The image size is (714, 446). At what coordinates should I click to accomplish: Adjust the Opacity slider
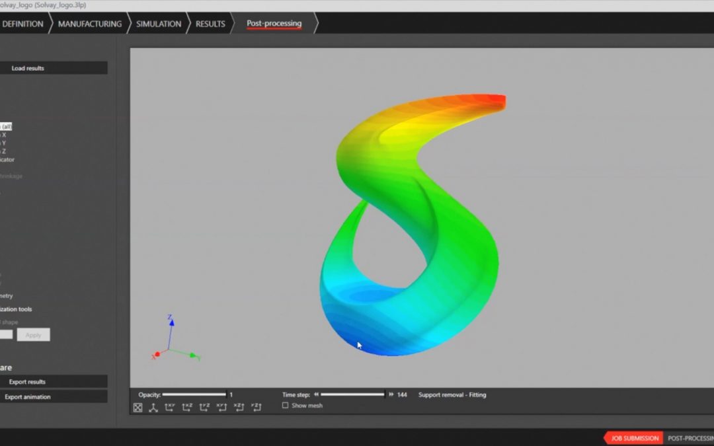click(x=194, y=394)
